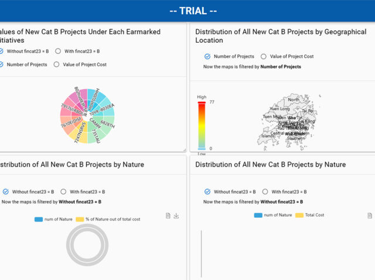375x280 pixels.
Task: Select 'With fincat23 = B' in Earmarked Initiatives panel
Action: [x=58, y=51]
